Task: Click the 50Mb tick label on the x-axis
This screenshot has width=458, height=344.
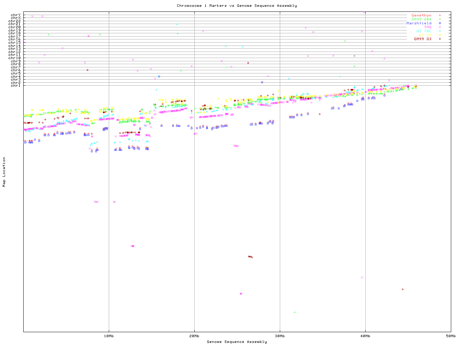Action: 450,336
